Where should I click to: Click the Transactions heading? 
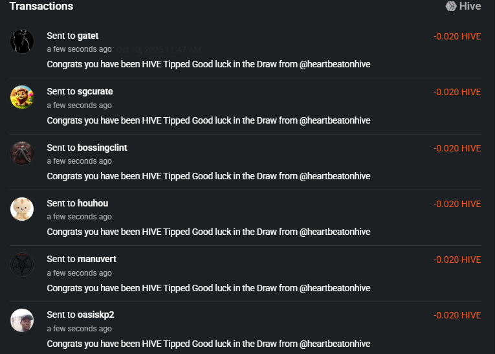pos(41,6)
